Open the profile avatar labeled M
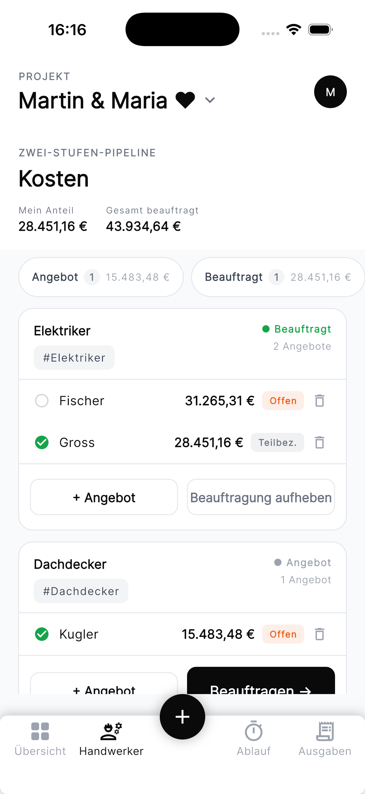 click(x=330, y=92)
